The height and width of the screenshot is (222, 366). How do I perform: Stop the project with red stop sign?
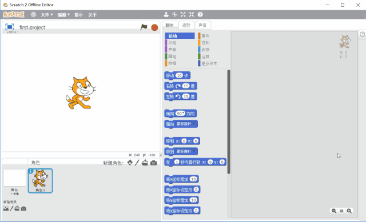click(x=154, y=27)
